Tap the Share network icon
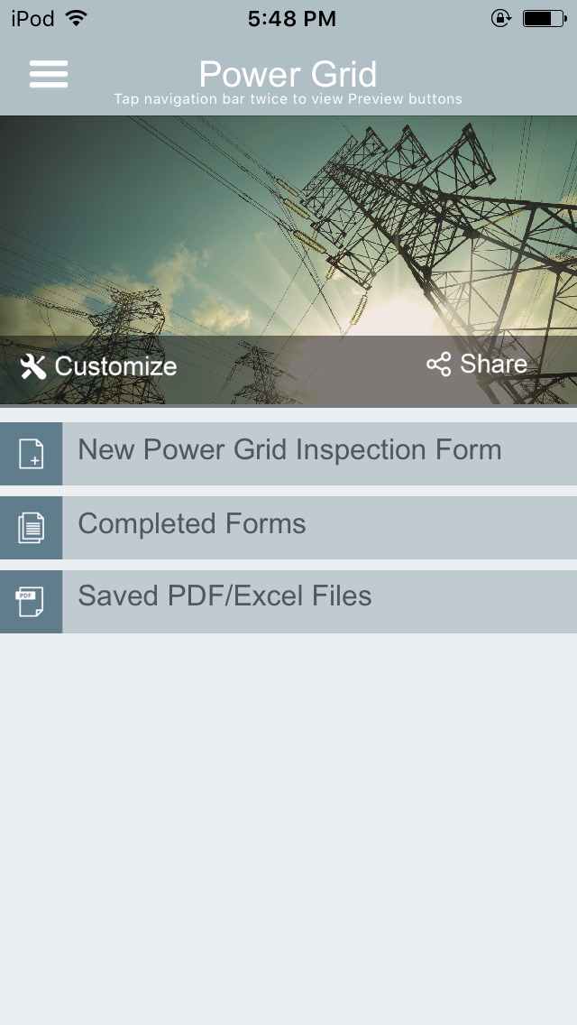This screenshot has height=1025, width=577. (439, 365)
